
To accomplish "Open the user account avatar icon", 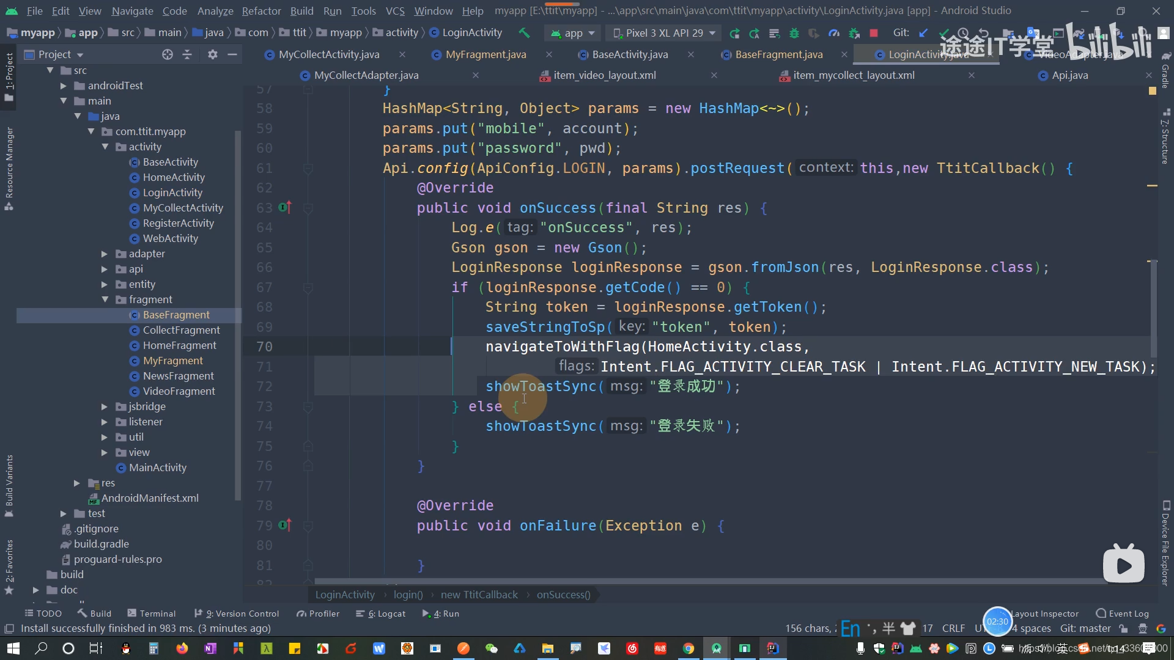I will (x=1164, y=33).
